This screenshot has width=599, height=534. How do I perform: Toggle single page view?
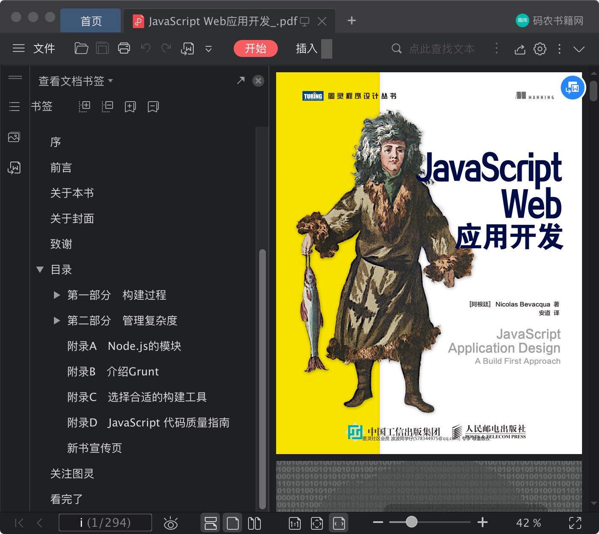232,523
